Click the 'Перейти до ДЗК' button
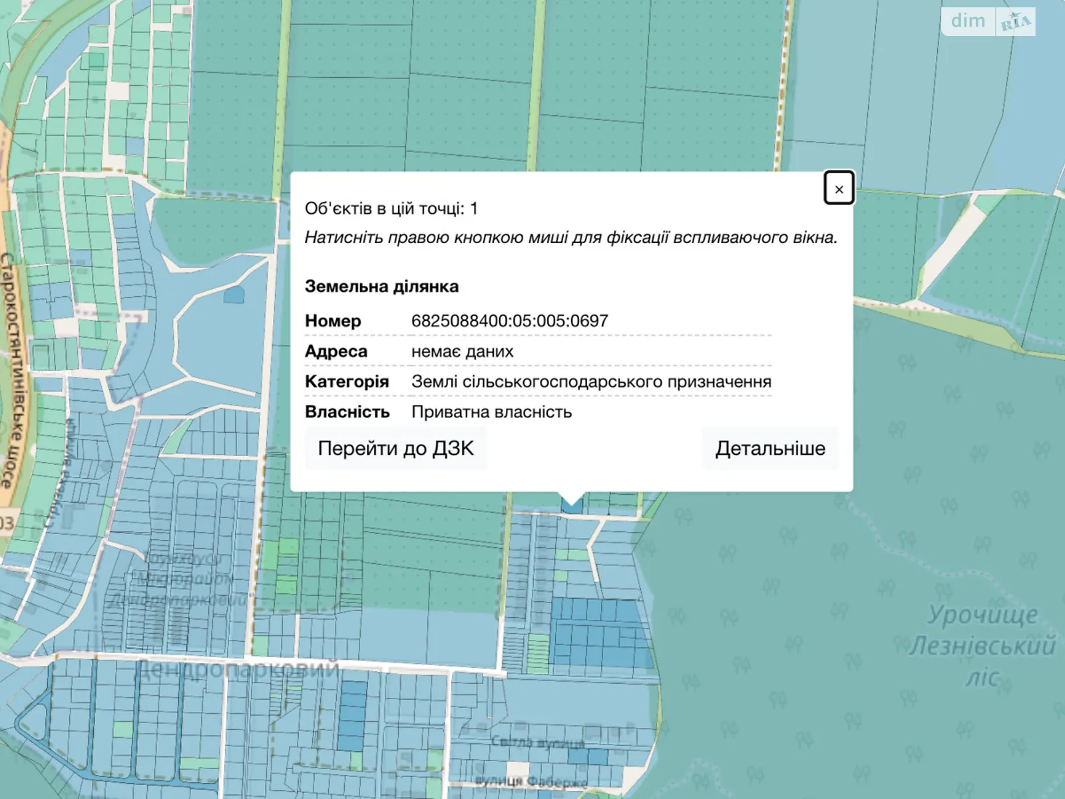This screenshot has width=1065, height=799. click(395, 448)
